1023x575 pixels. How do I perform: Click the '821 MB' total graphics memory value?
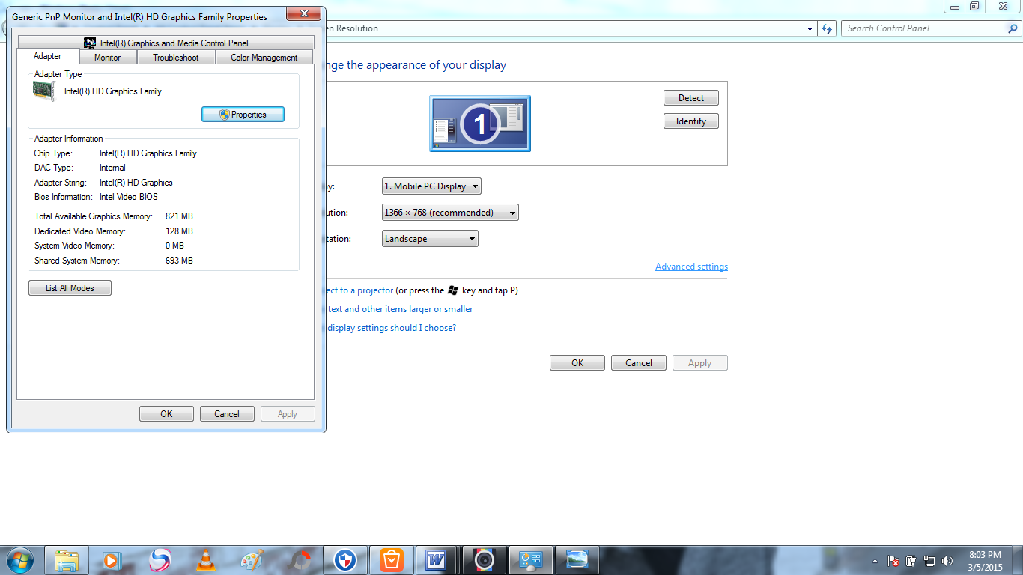[179, 216]
